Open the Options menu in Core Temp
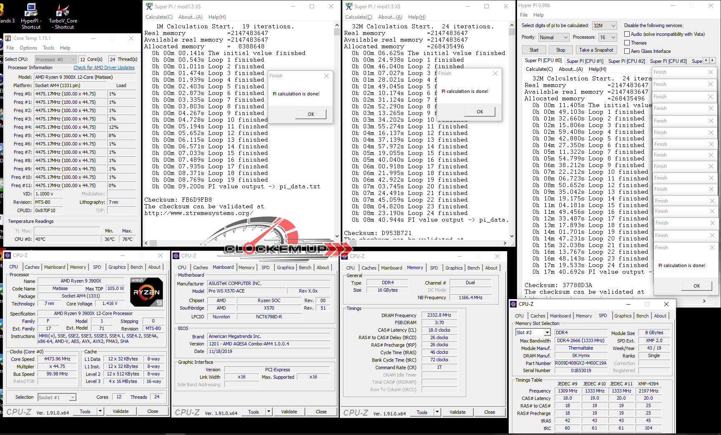721x435 pixels. click(28, 48)
